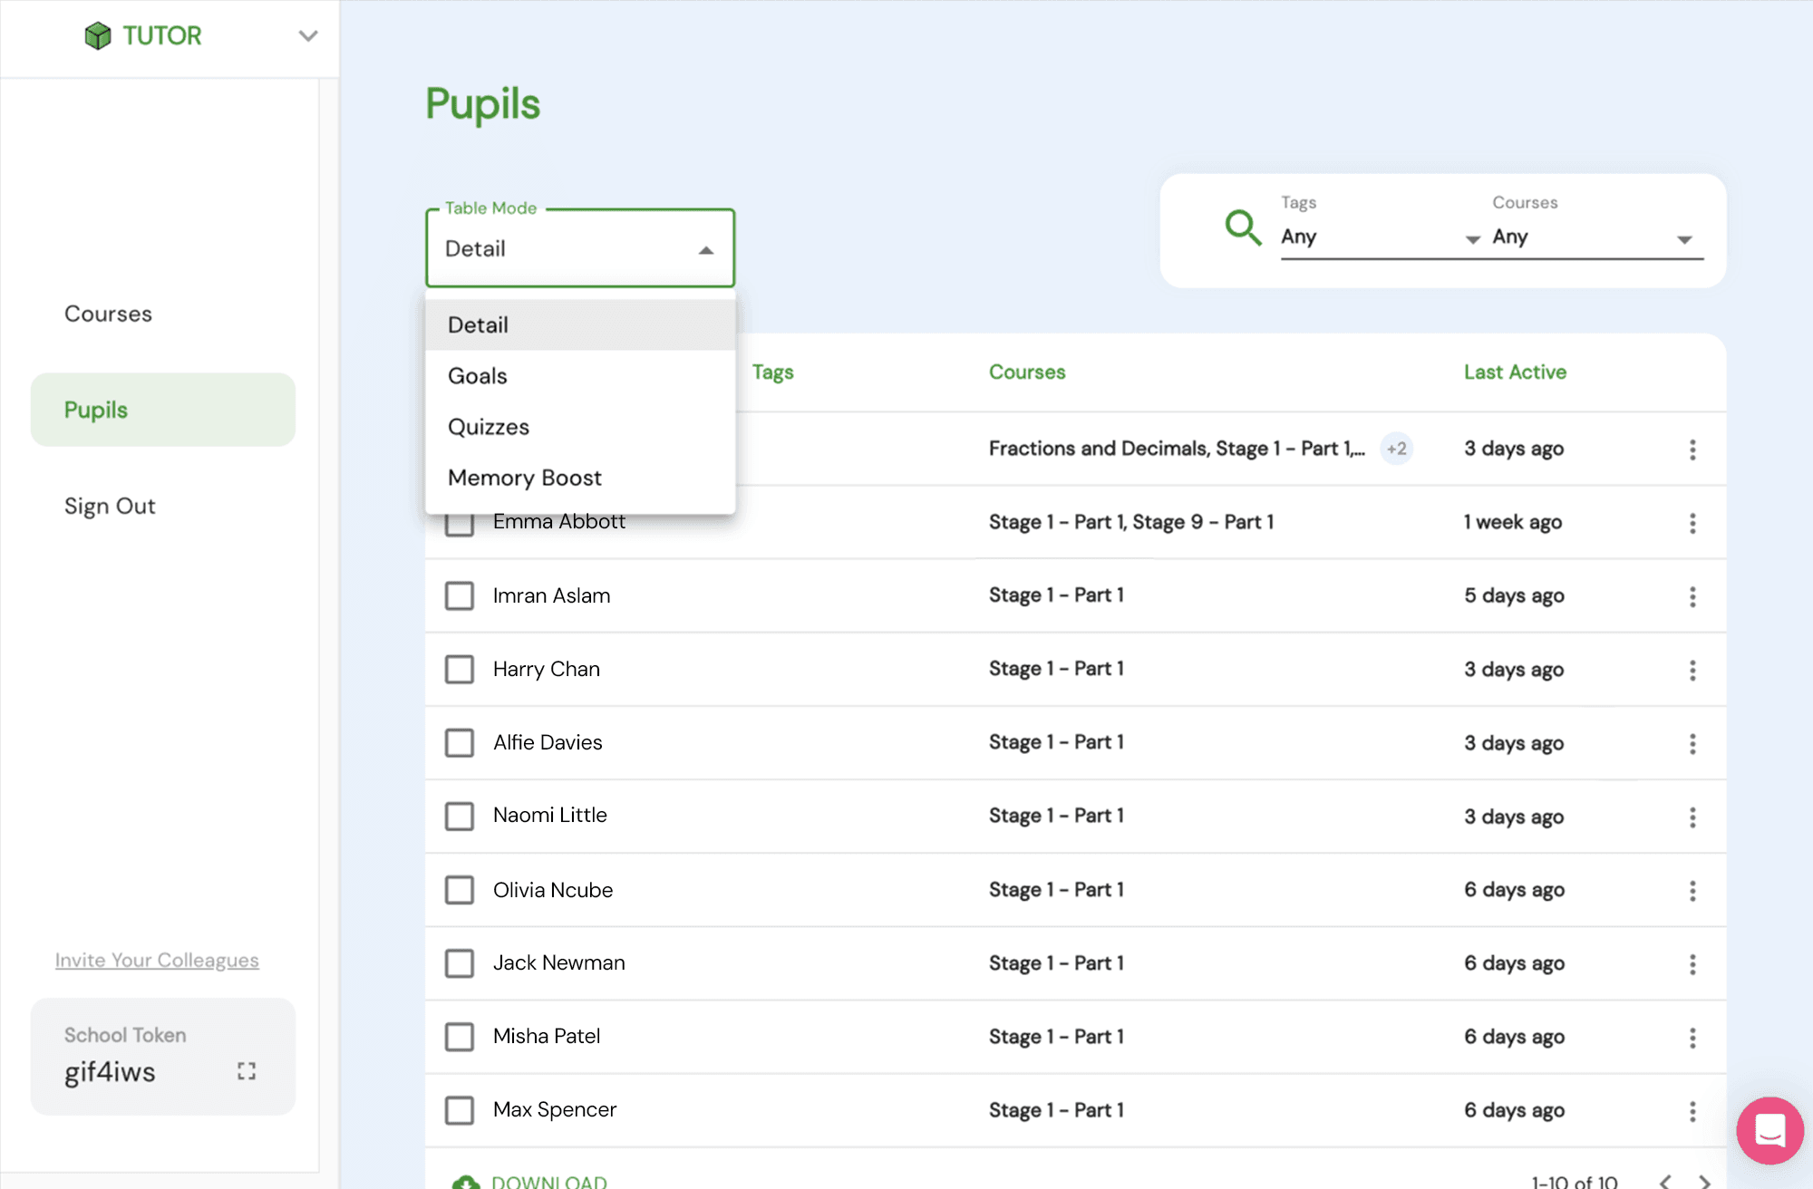Expand the School Token fullscreen icon
The height and width of the screenshot is (1189, 1813).
coord(247,1071)
